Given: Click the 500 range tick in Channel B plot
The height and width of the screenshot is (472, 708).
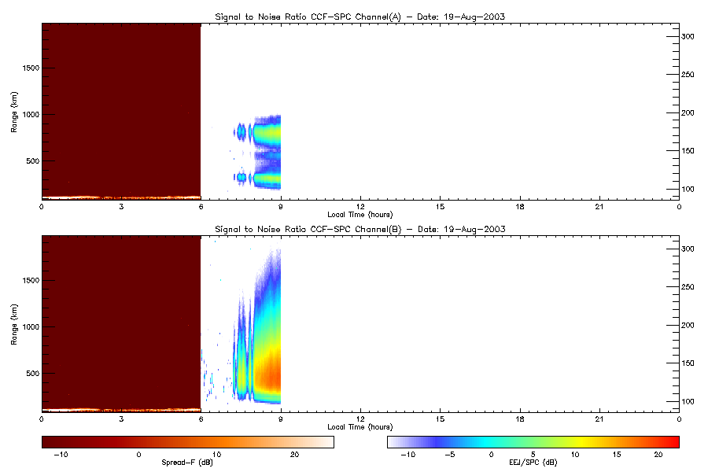Looking at the screenshot, I should tap(33, 374).
